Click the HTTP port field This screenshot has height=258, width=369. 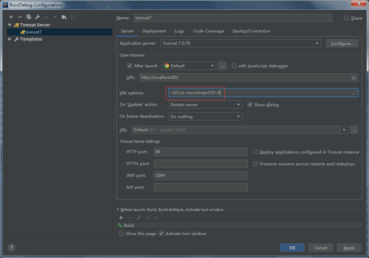(200, 152)
